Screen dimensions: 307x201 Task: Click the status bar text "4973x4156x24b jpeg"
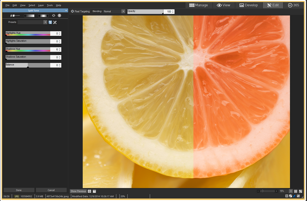coord(58,196)
